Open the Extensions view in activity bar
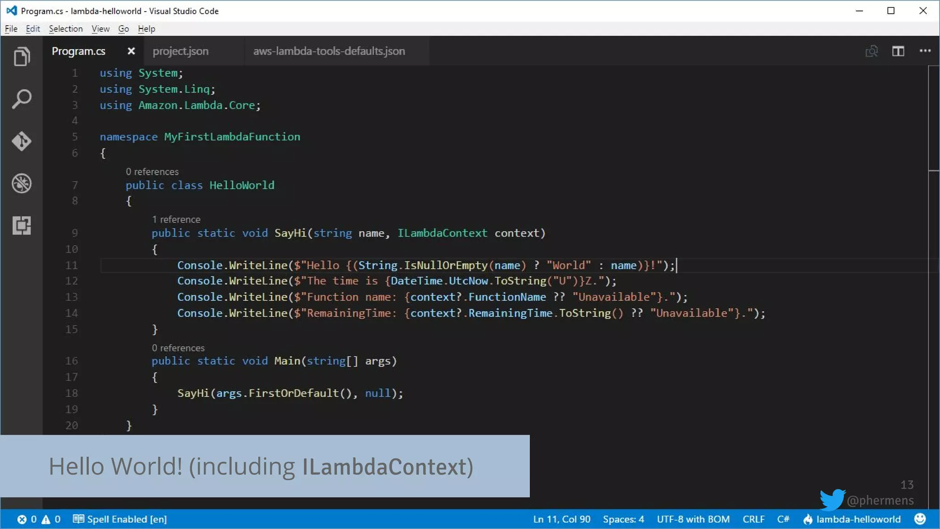The height and width of the screenshot is (529, 940). pyautogui.click(x=22, y=225)
